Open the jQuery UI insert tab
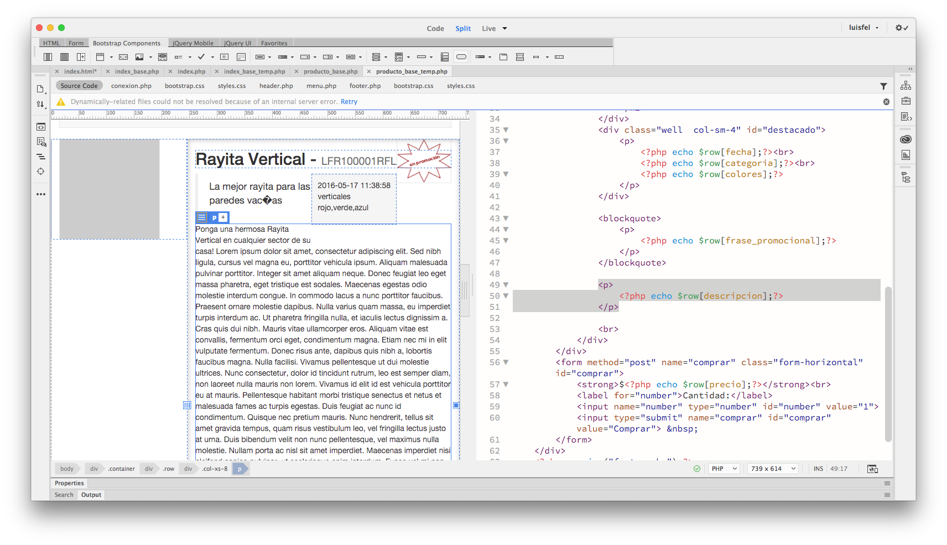This screenshot has height=545, width=947. pos(237,43)
